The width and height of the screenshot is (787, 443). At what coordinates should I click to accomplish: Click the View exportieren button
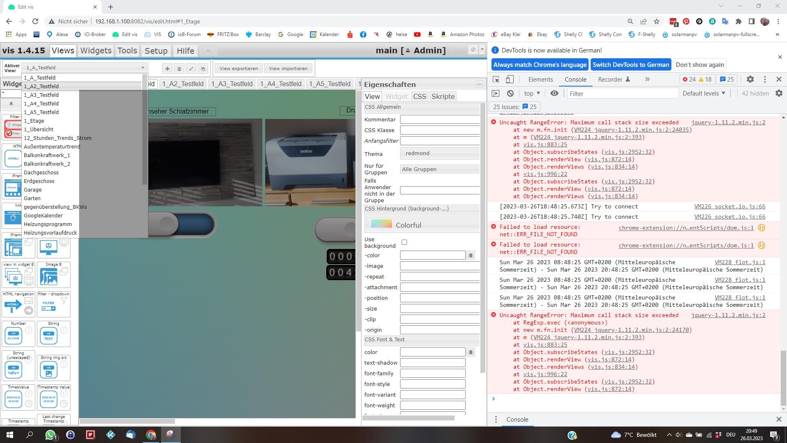point(239,69)
